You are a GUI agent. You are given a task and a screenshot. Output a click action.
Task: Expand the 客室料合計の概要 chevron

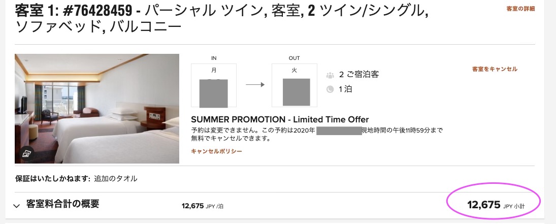click(17, 205)
